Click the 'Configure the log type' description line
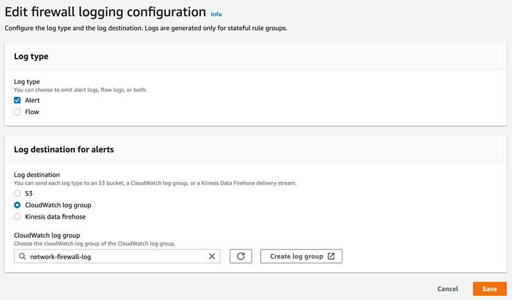512x300 pixels. [x=146, y=28]
